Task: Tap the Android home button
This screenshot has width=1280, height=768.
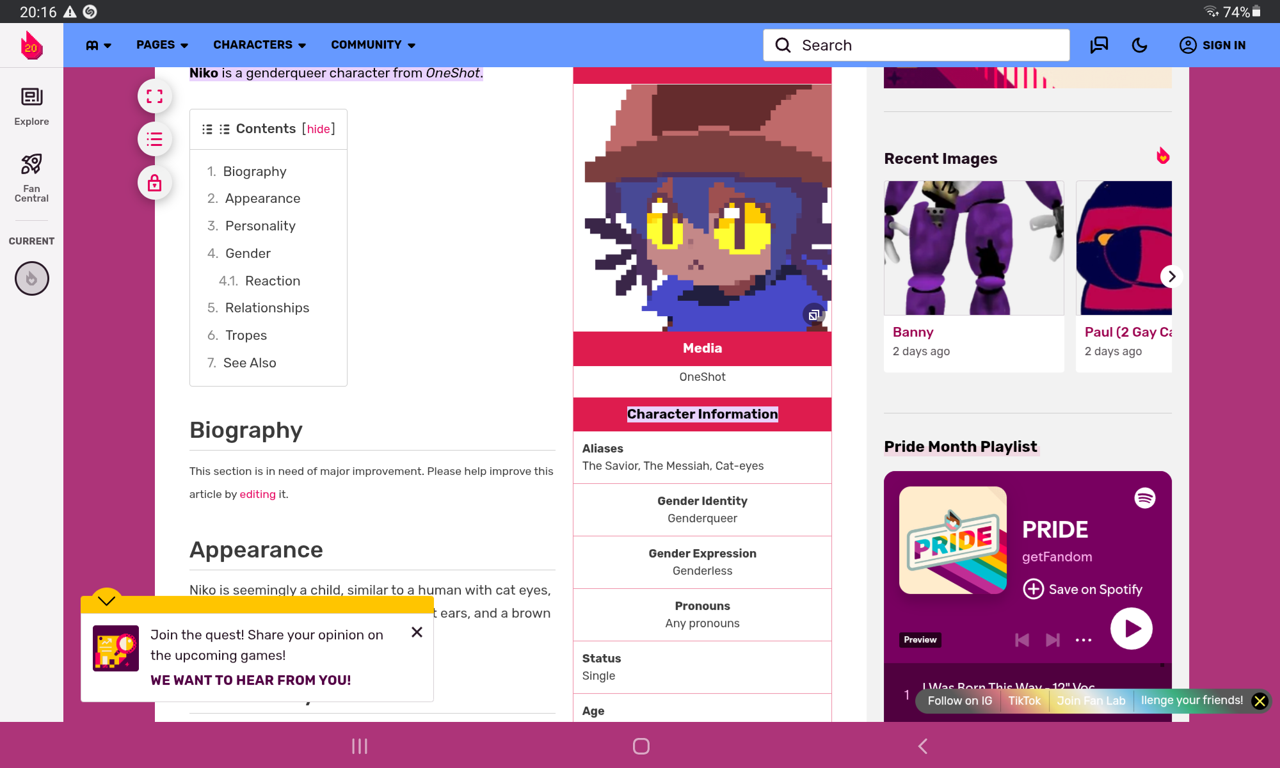Action: [641, 746]
